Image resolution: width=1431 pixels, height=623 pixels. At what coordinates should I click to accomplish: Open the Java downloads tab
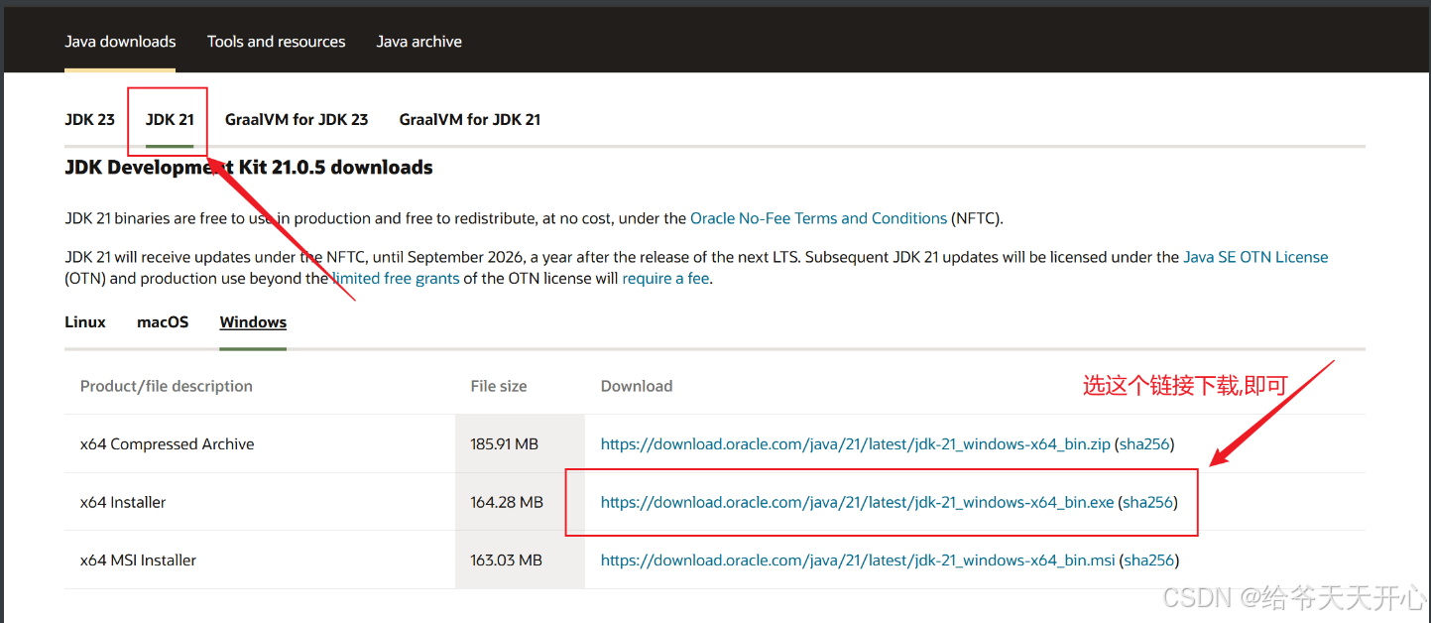(120, 42)
